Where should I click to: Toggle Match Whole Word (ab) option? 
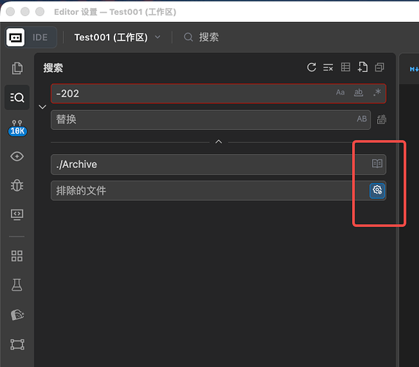[x=358, y=92]
